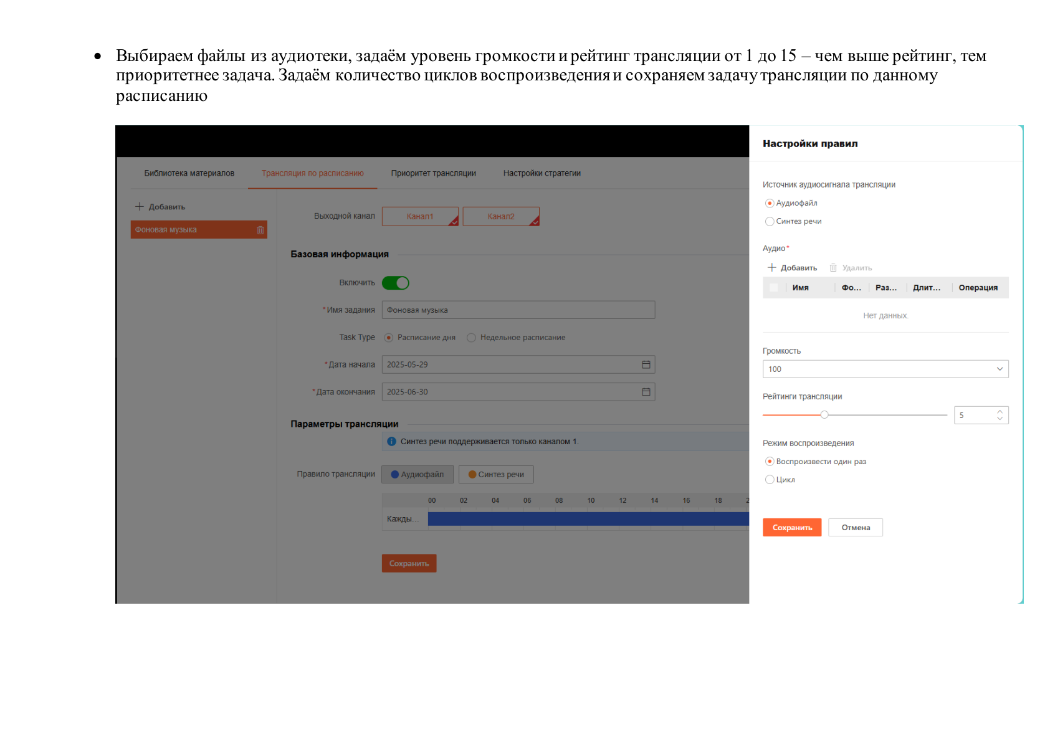Image resolution: width=1050 pixels, height=742 pixels.
Task: Click the Дата начала date field
Action: pyautogui.click(x=518, y=364)
